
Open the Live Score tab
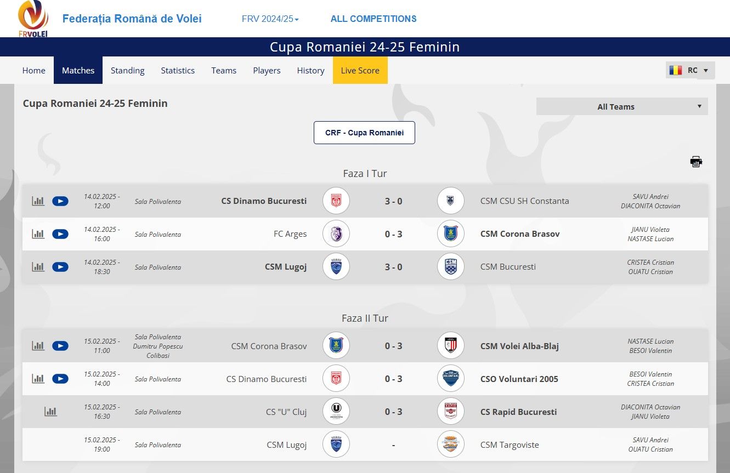[360, 71]
